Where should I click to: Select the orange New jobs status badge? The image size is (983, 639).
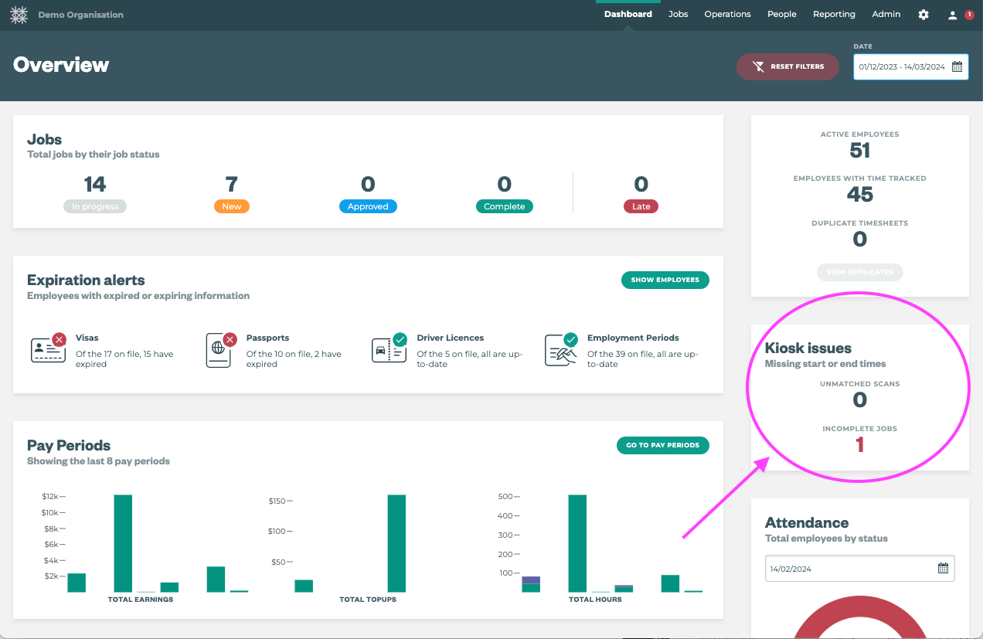tap(231, 206)
